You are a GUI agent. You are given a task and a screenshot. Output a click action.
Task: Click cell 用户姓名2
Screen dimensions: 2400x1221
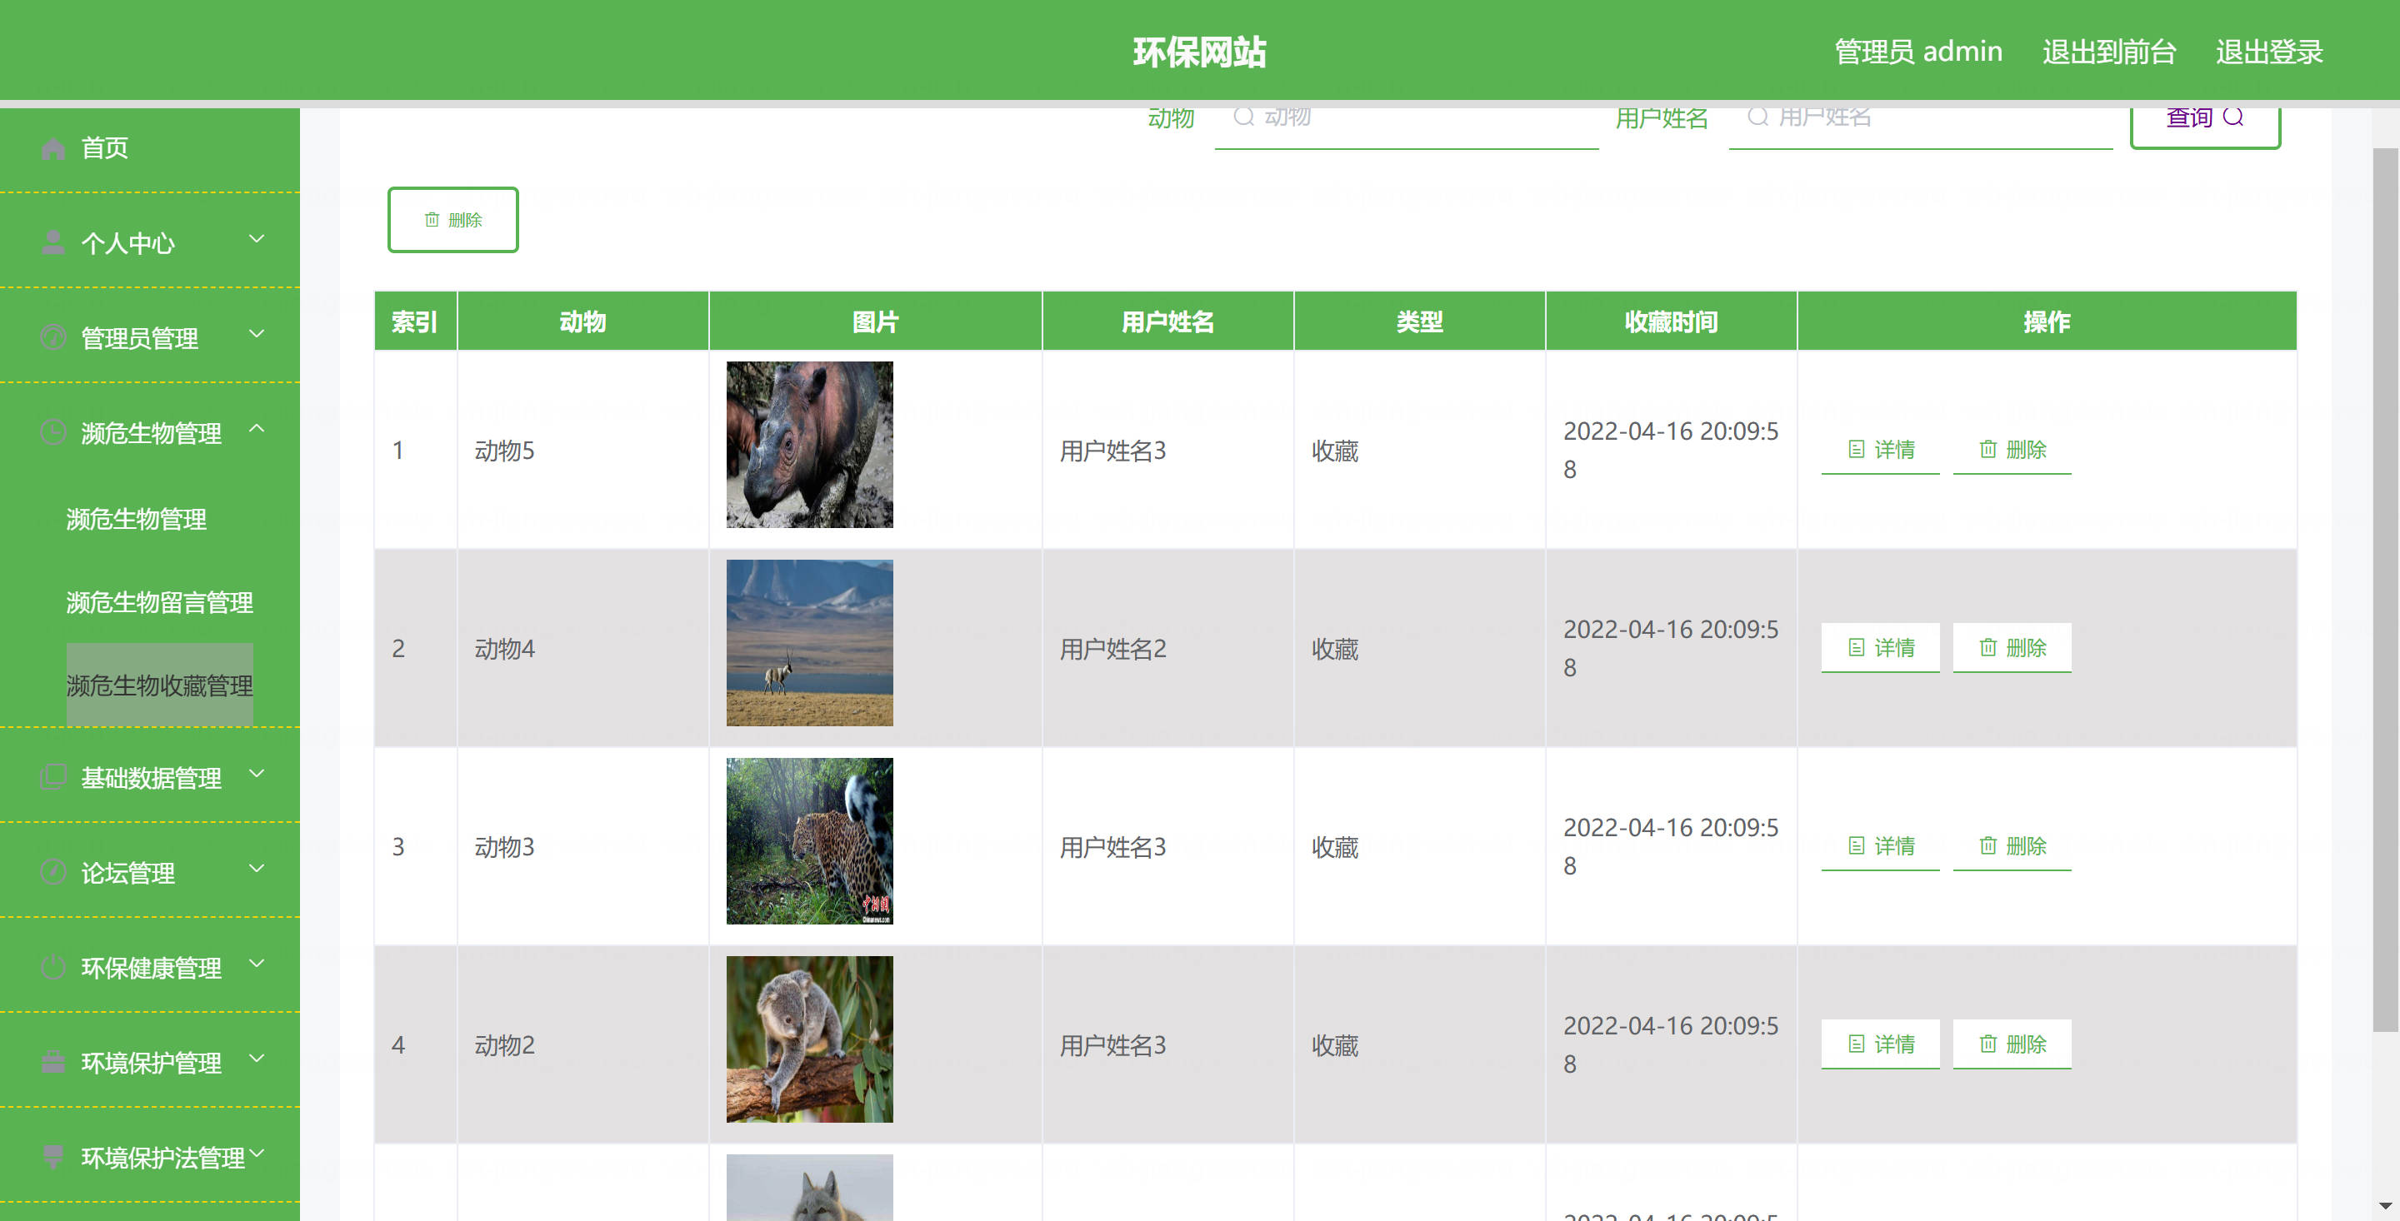[1113, 649]
